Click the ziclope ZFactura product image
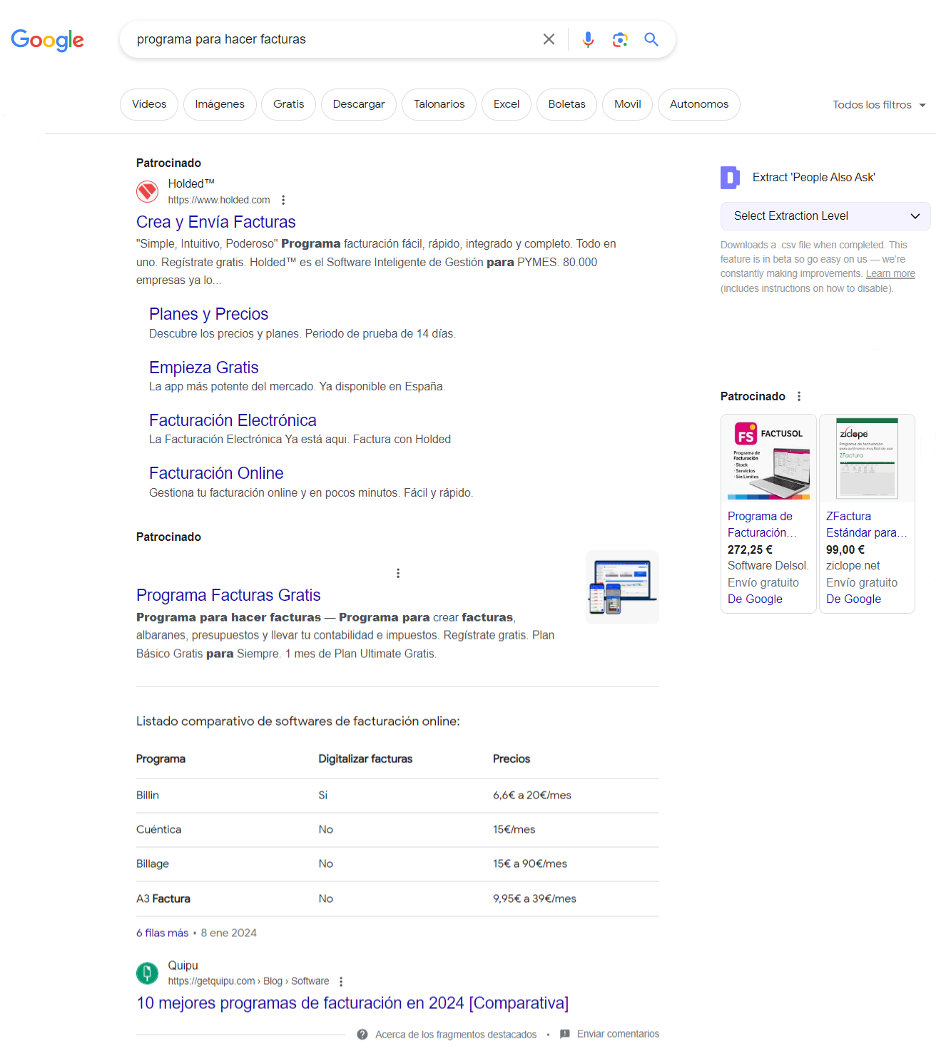The width and height of the screenshot is (936, 1064). pos(867,459)
